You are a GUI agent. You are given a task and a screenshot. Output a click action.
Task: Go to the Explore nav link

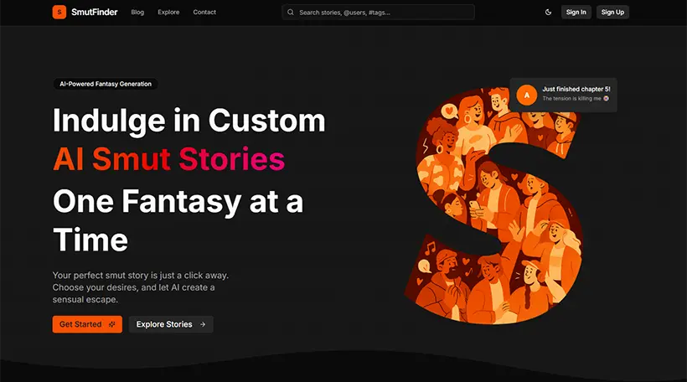168,13
